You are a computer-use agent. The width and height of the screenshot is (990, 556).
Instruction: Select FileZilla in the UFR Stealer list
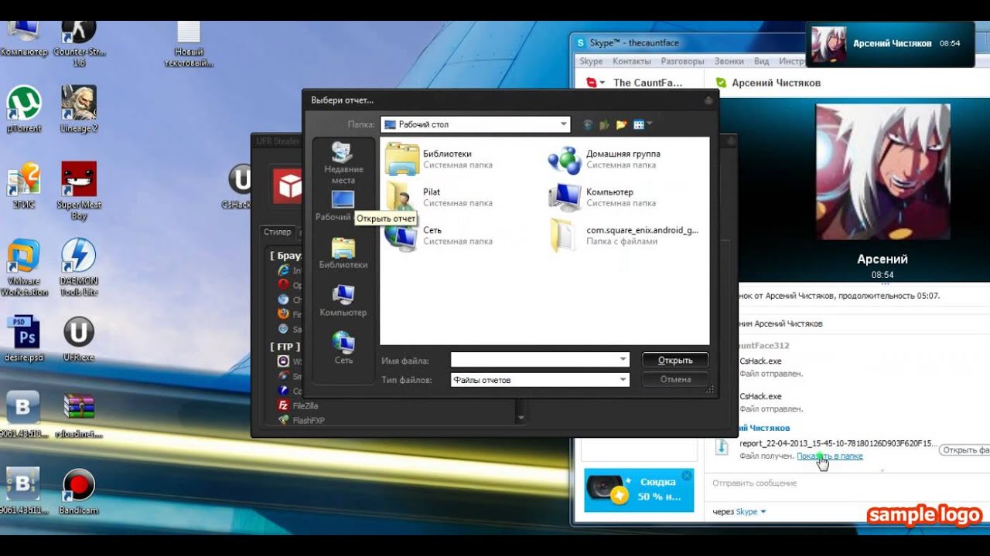tap(299, 405)
